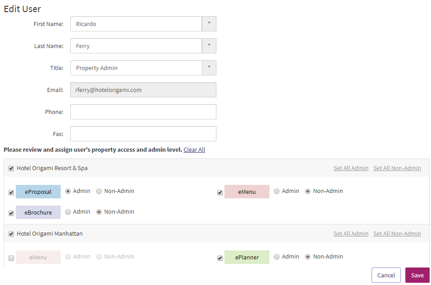Check the Manhattan eMenu checkbox
The image size is (431, 285).
click(x=11, y=258)
